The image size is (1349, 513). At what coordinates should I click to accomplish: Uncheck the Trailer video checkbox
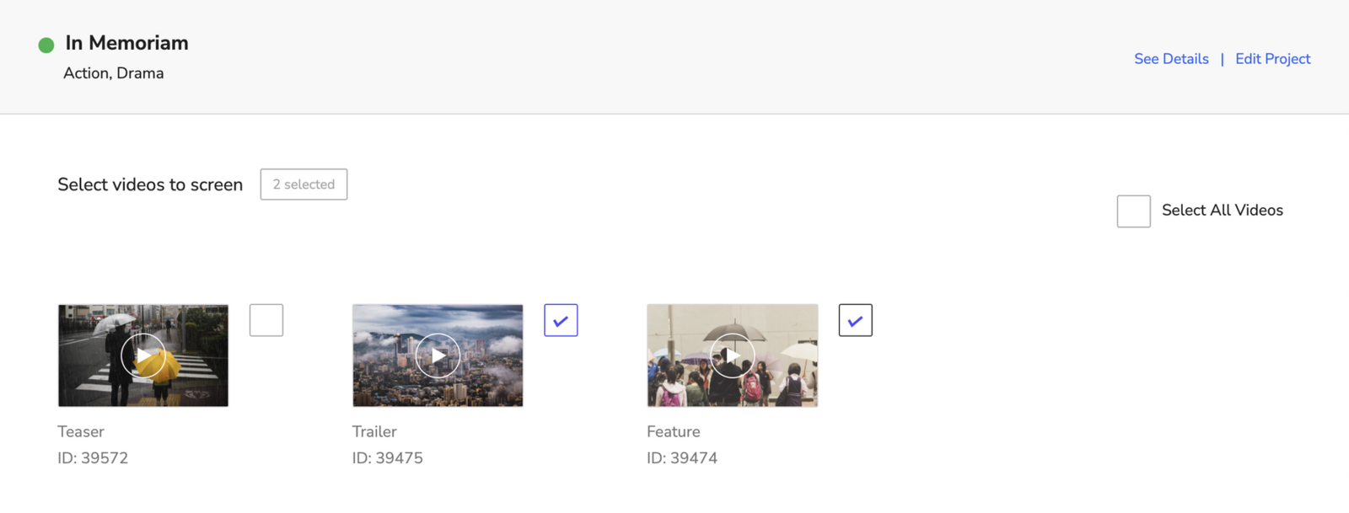point(561,320)
